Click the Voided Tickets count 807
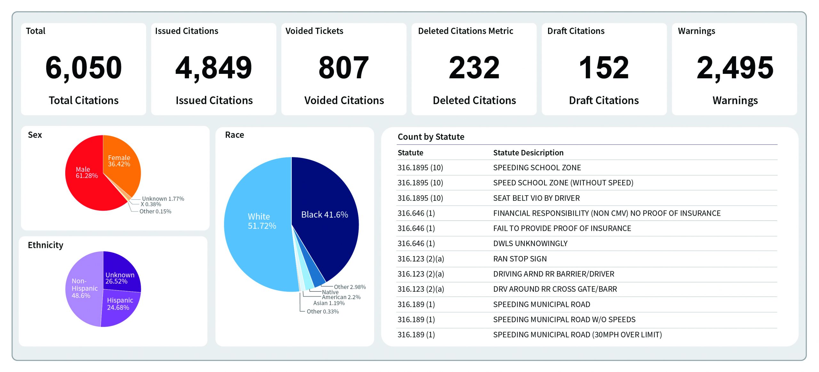The width and height of the screenshot is (819, 372). [344, 67]
